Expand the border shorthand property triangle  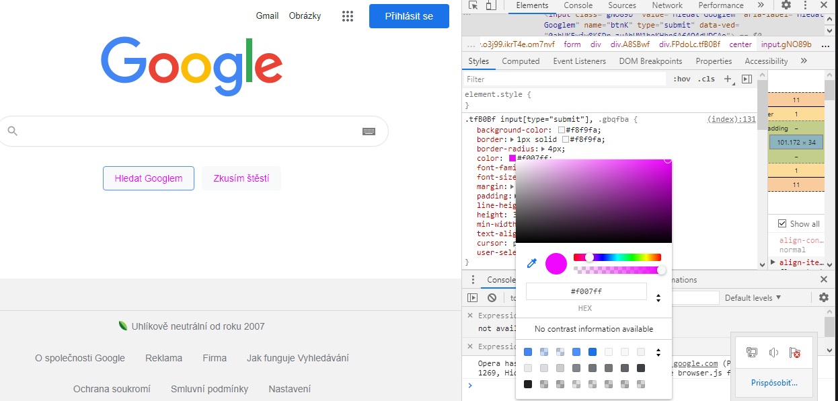[512, 140]
